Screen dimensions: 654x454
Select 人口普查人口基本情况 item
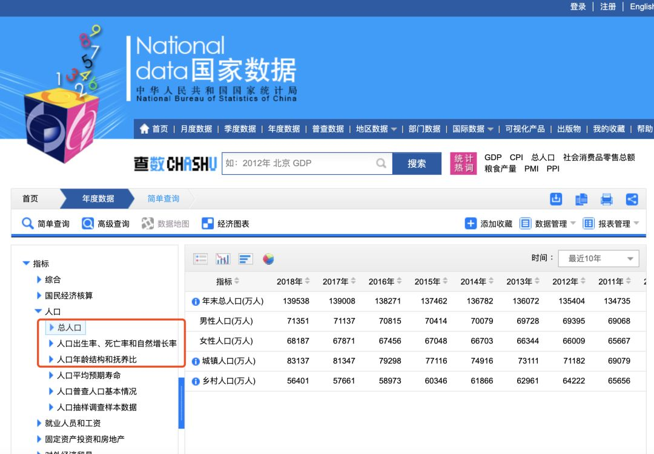tap(97, 391)
